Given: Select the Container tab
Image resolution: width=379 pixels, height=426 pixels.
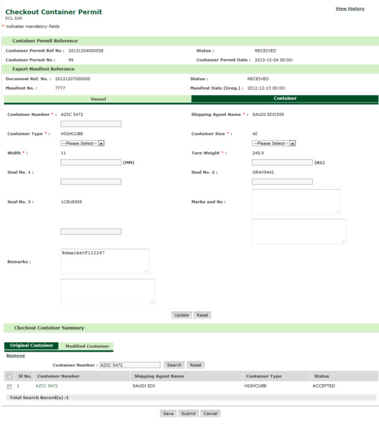Looking at the screenshot, I should coord(285,99).
